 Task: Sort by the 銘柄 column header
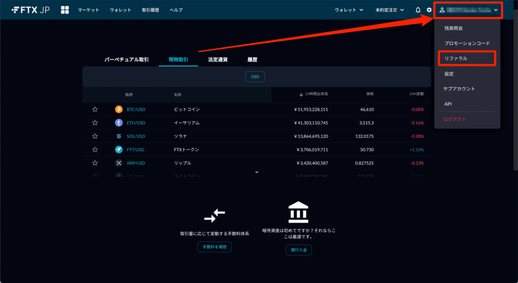pyautogui.click(x=129, y=94)
